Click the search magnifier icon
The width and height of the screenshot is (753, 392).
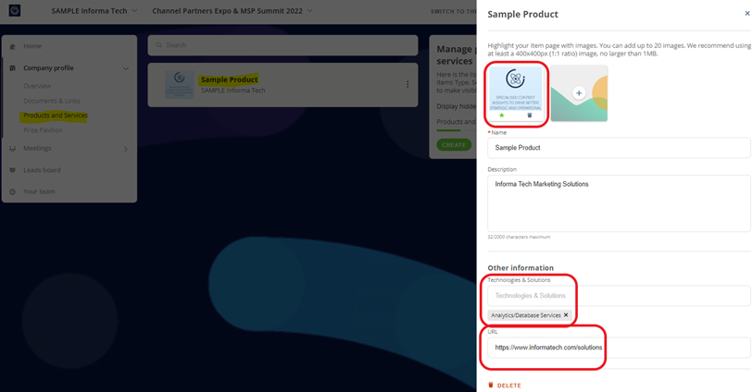click(x=158, y=45)
